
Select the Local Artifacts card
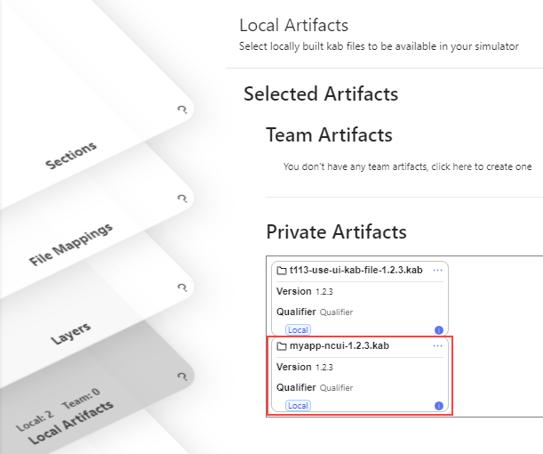tap(70, 423)
